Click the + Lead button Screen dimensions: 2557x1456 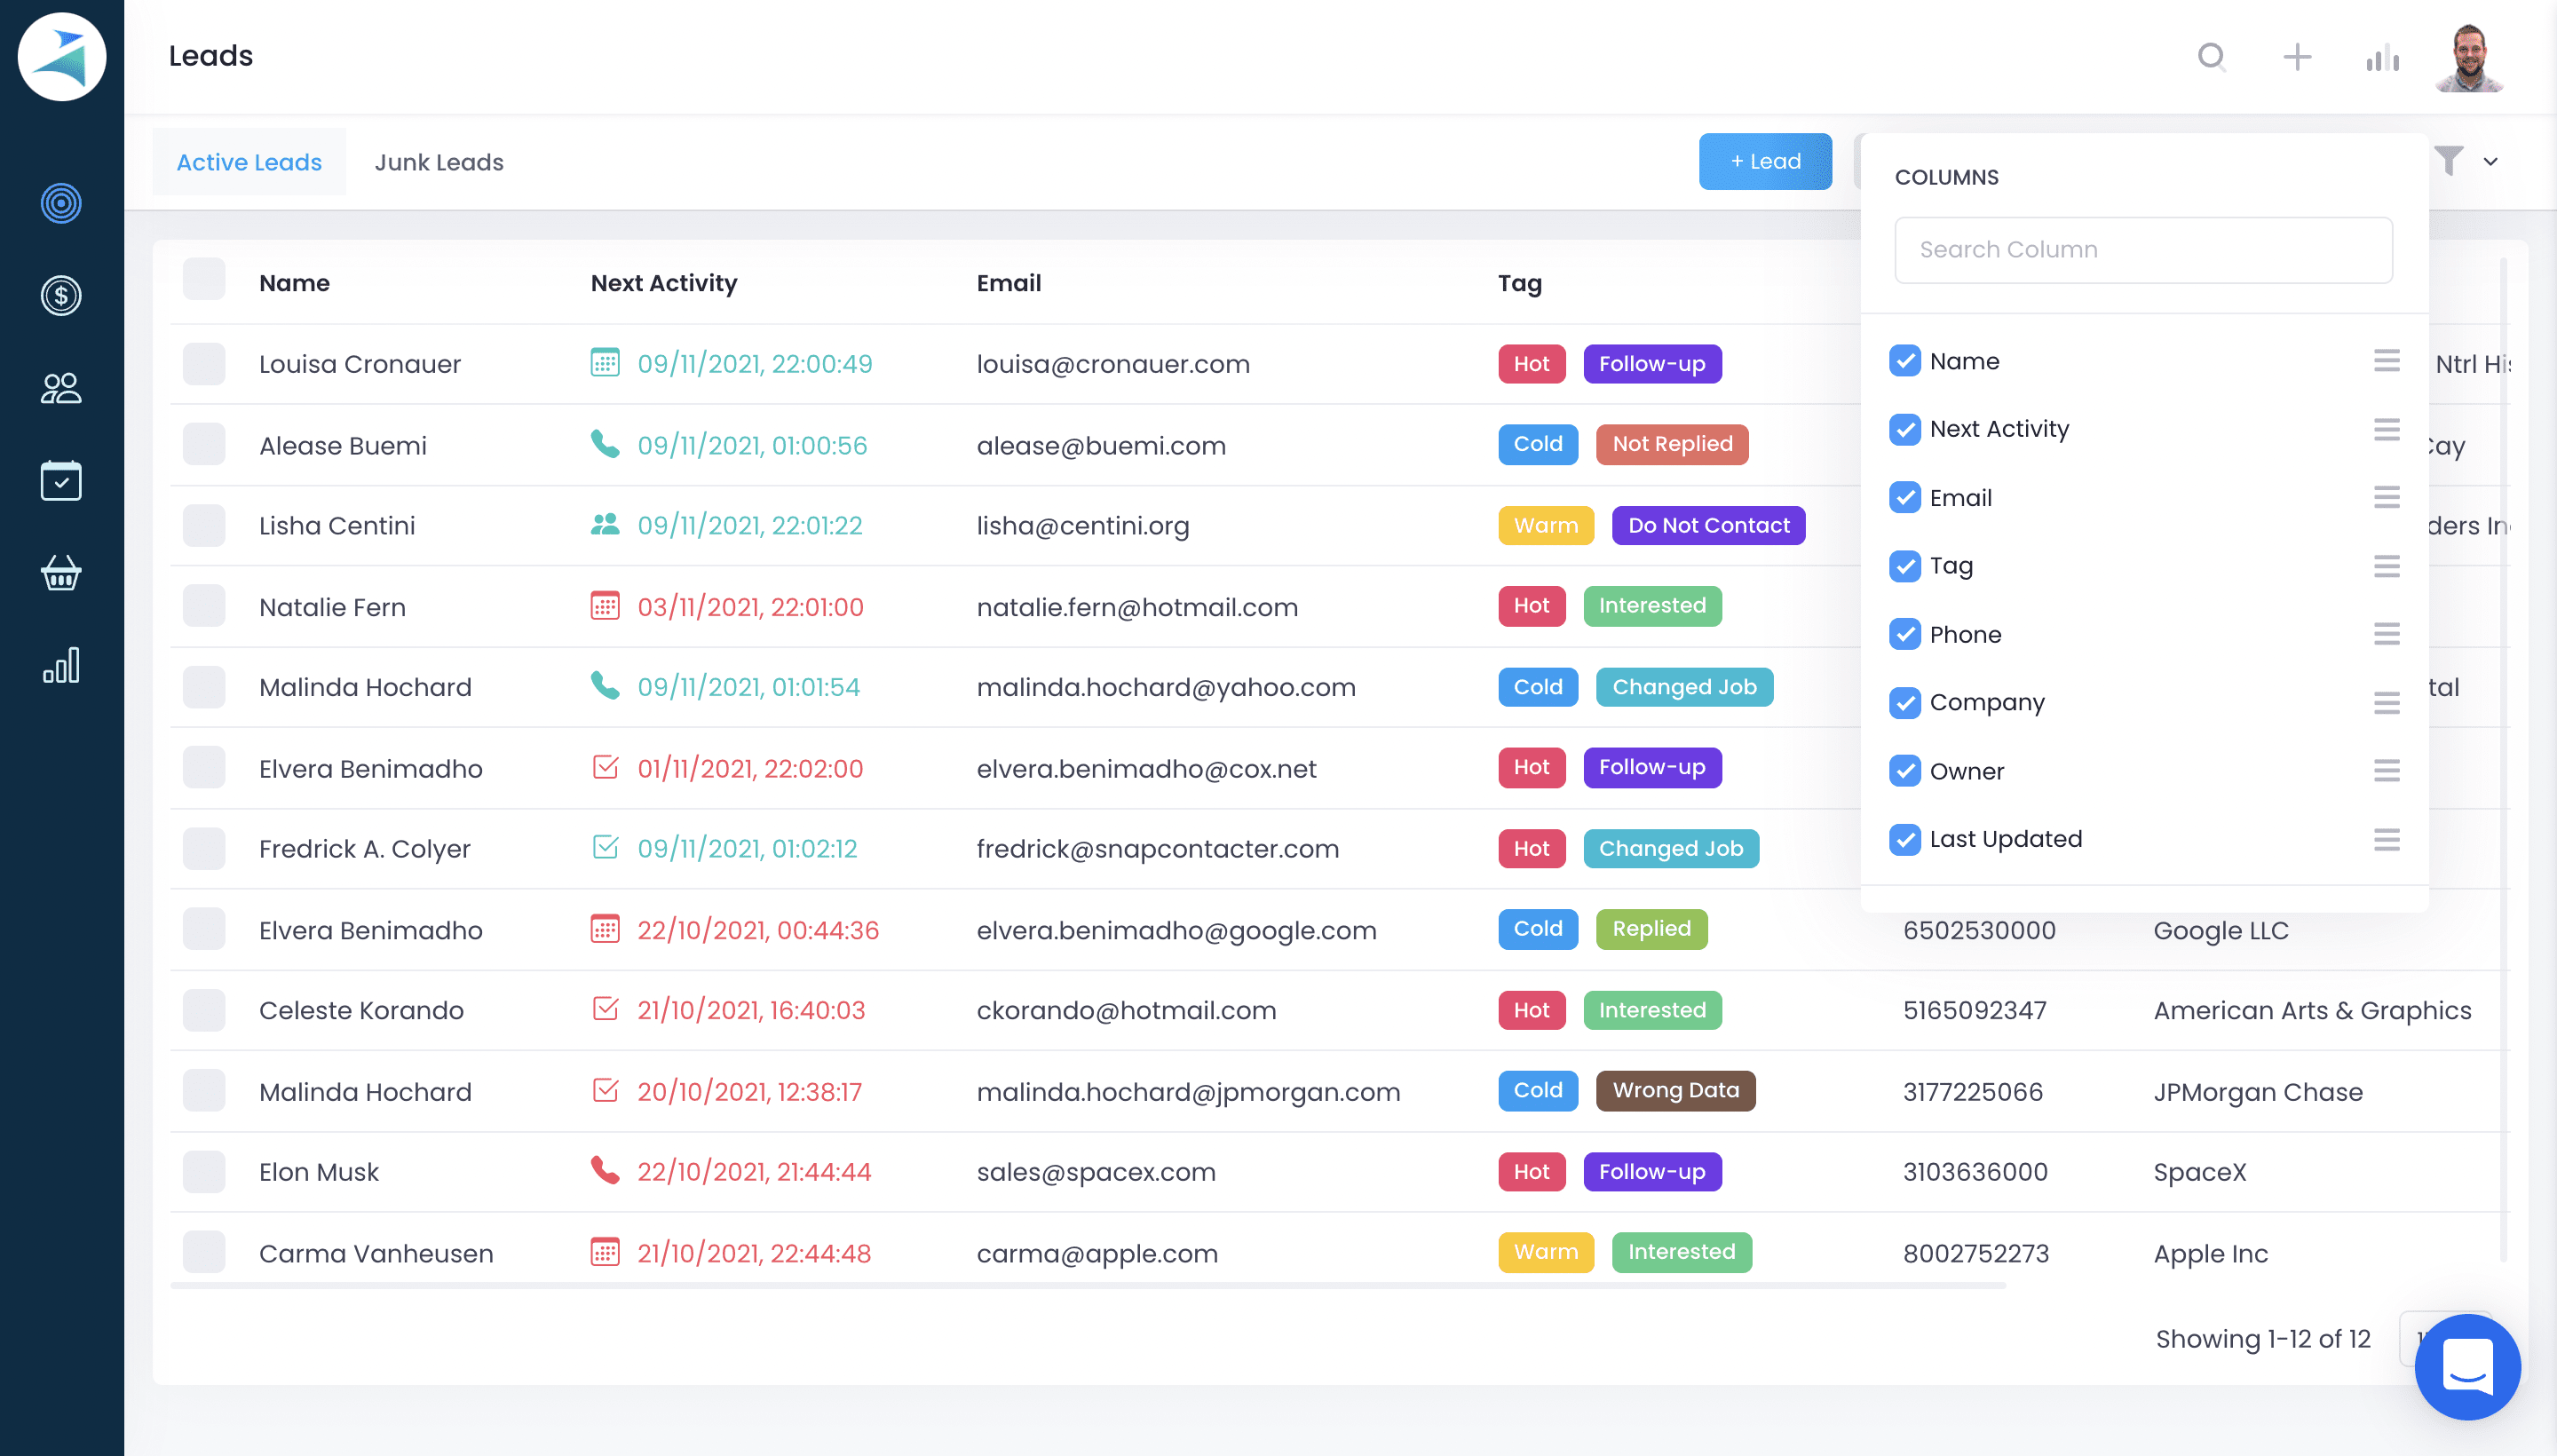[x=1765, y=162]
